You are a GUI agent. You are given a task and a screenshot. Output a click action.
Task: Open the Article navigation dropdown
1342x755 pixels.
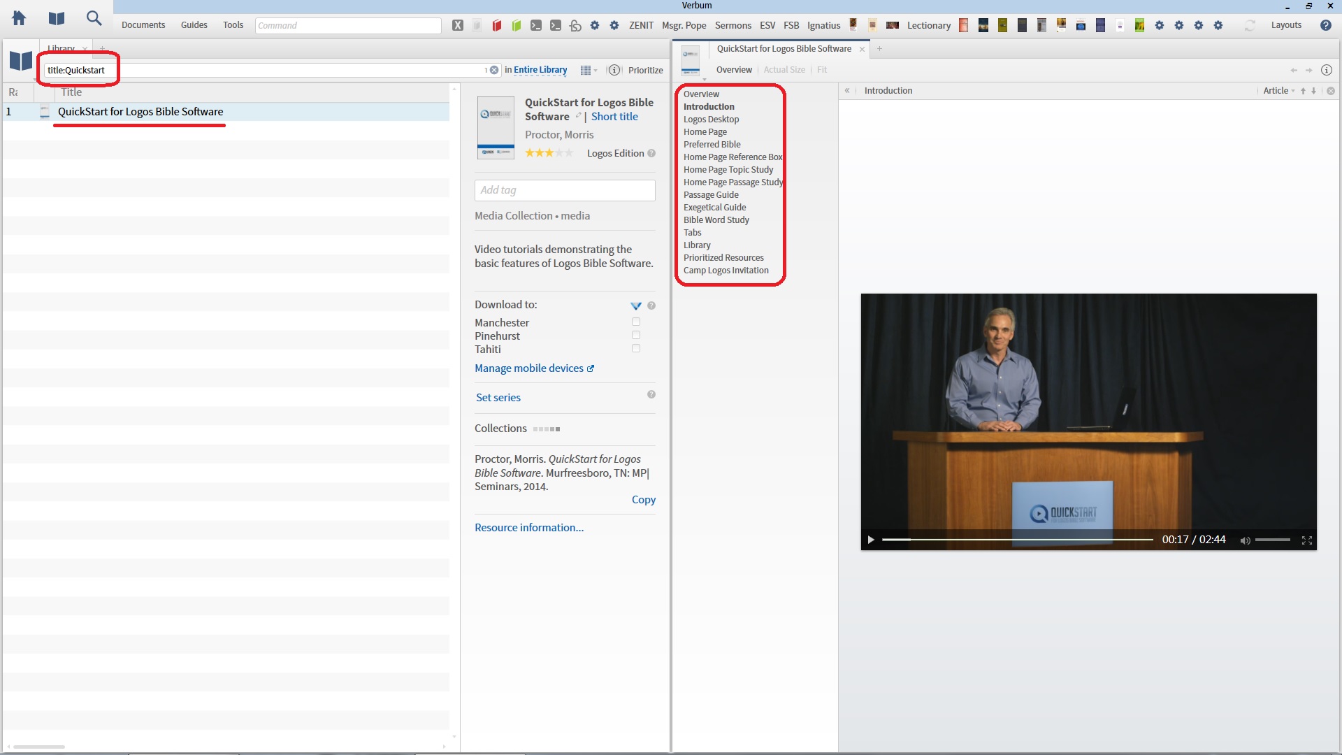(x=1278, y=91)
